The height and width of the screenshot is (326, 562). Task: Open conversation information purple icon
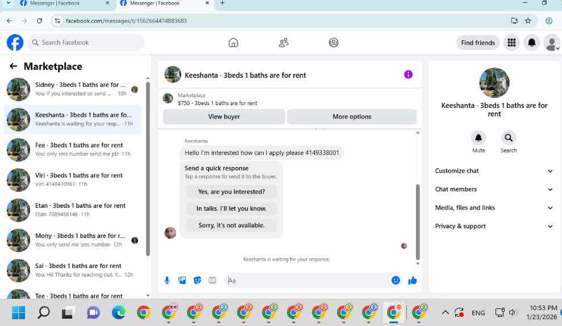point(408,74)
